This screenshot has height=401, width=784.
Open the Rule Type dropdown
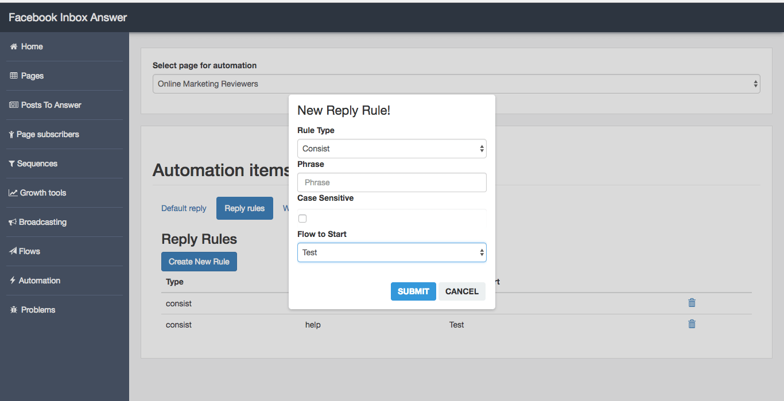pos(392,149)
